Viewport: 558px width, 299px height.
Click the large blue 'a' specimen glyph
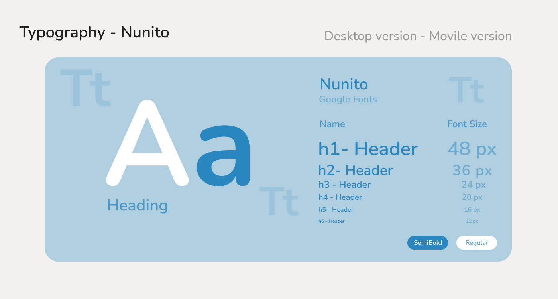(223, 156)
